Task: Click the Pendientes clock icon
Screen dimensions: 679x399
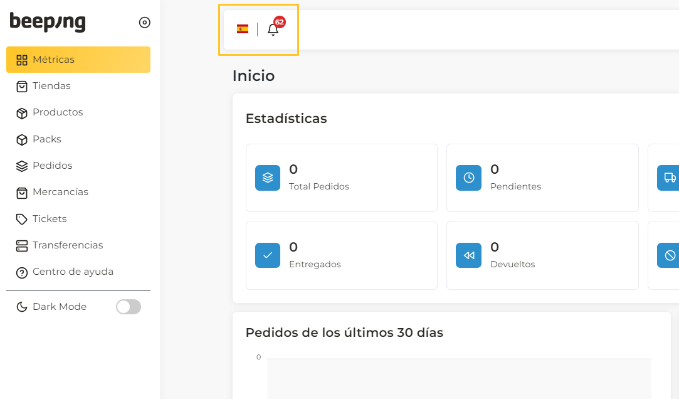Action: pos(468,178)
